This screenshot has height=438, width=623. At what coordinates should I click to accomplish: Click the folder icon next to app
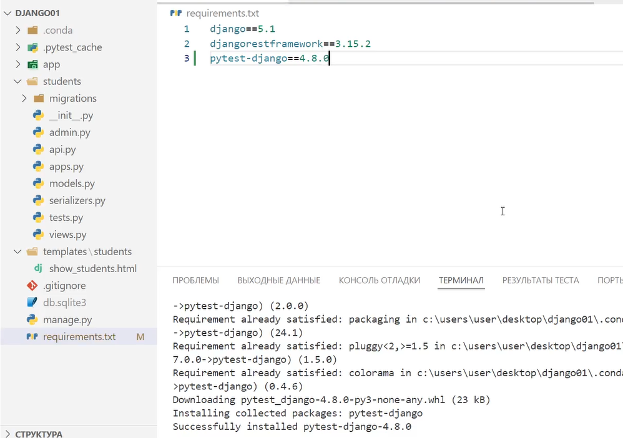click(x=32, y=64)
